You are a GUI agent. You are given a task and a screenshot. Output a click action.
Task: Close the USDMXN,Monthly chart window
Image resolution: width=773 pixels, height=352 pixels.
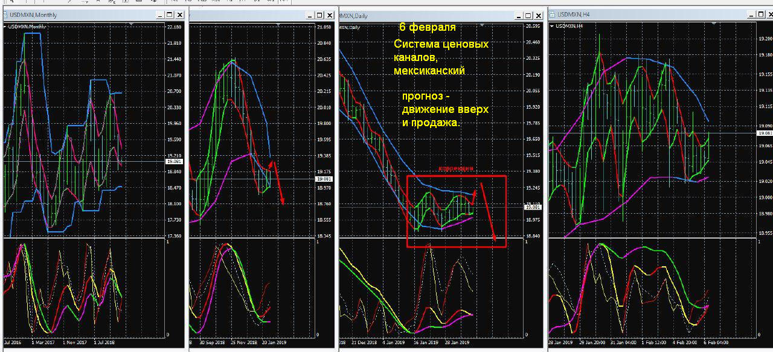pos(179,14)
